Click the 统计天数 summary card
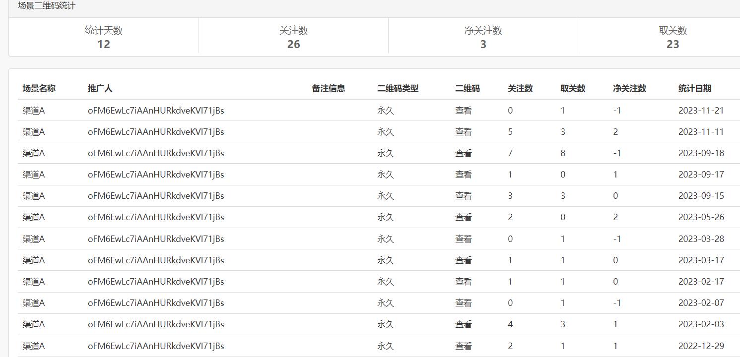Screen dimensions: 740x357 click(104, 37)
